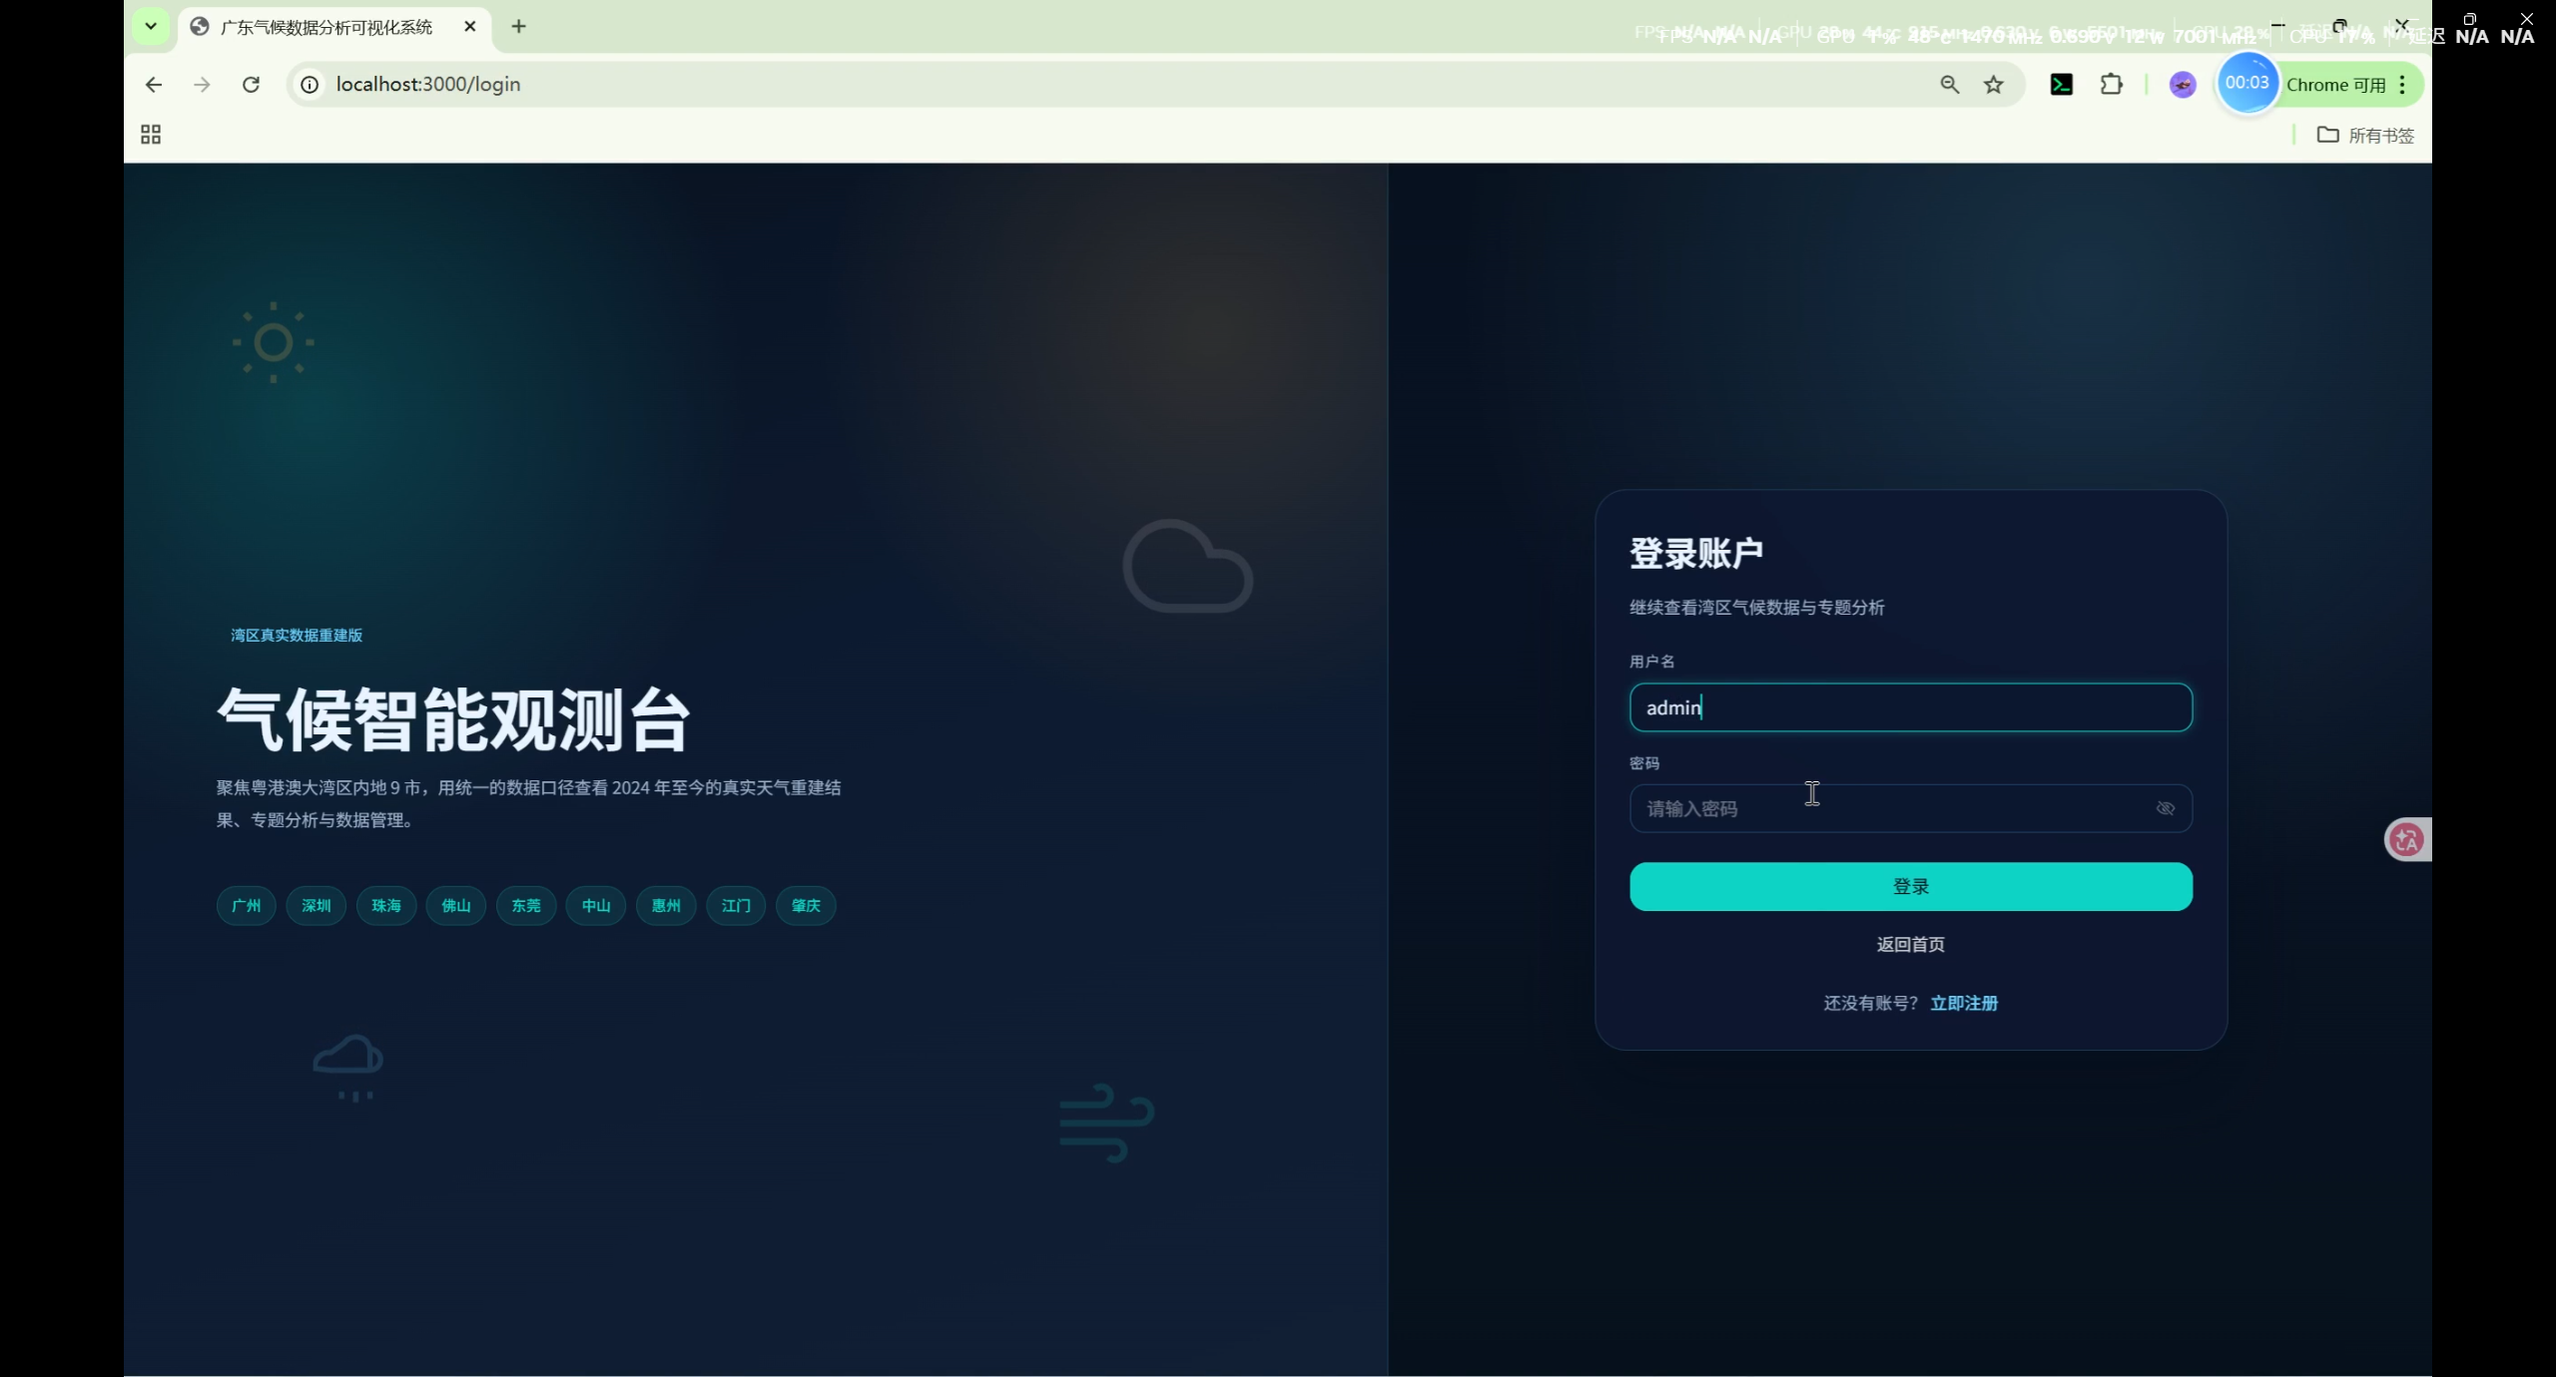Viewport: 2556px width, 1377px height.
Task: Open the zoom magnifier icon in the address bar
Action: coord(1949,85)
